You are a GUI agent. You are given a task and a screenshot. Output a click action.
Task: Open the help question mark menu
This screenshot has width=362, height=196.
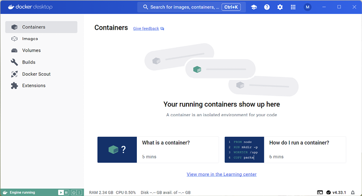point(267,7)
